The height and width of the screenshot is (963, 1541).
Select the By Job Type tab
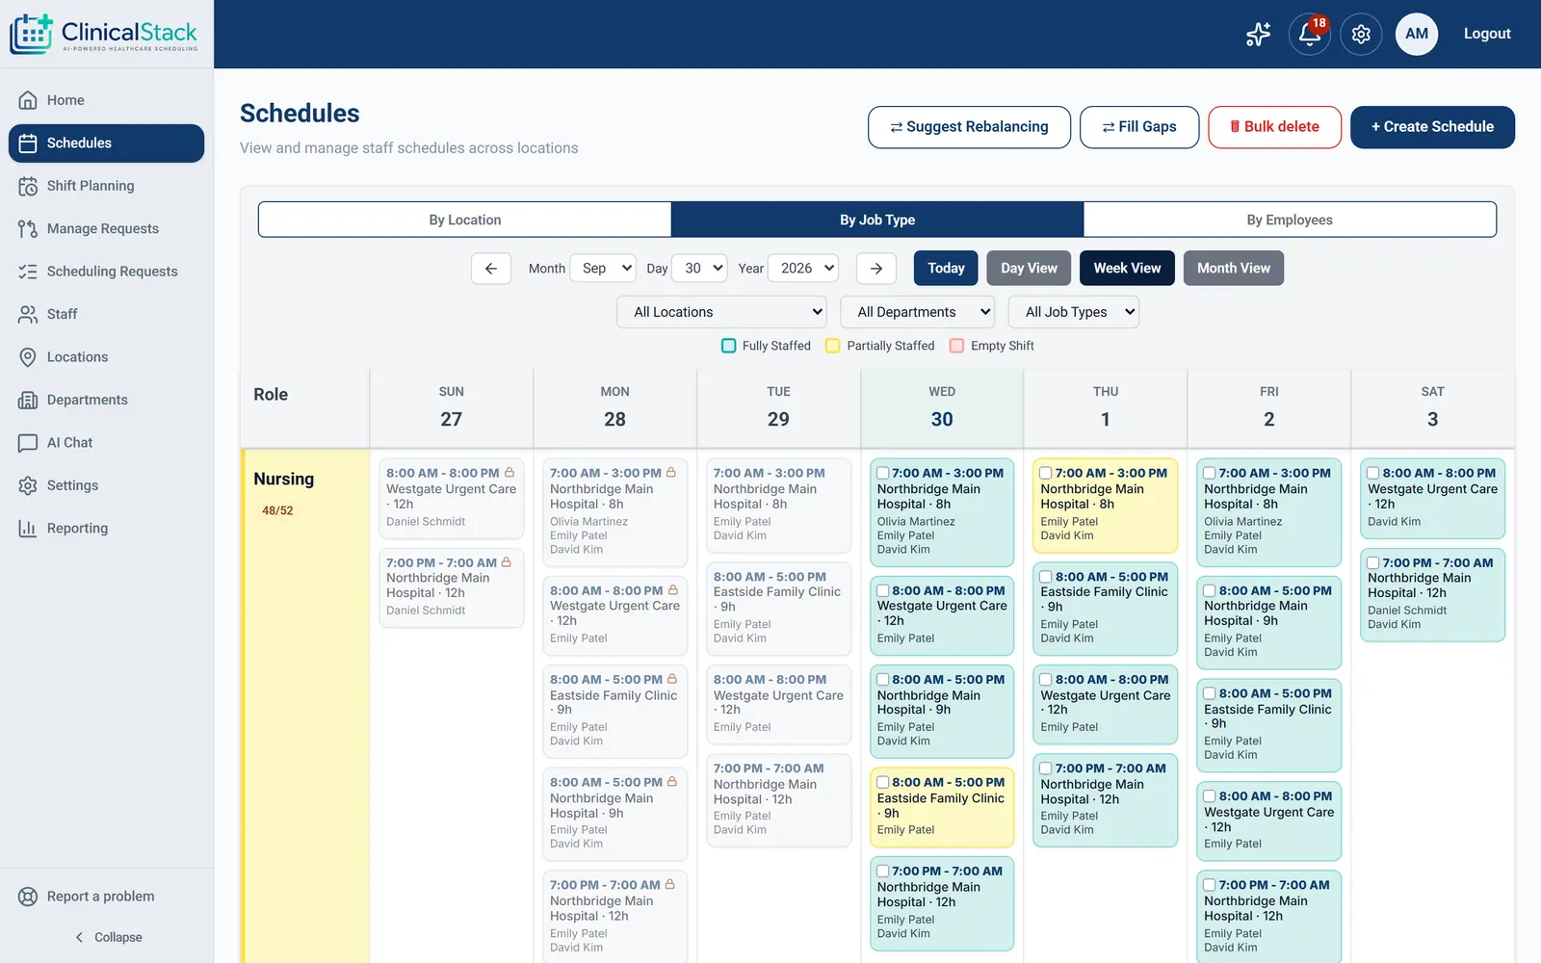coord(877,220)
